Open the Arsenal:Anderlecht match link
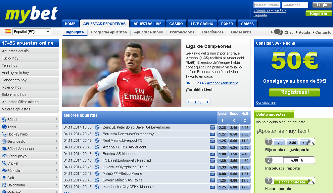 (222, 83)
